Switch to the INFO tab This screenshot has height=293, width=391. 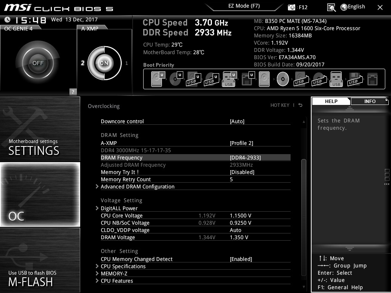coord(370,101)
